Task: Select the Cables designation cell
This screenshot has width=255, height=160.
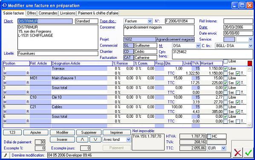Action: coord(79,107)
